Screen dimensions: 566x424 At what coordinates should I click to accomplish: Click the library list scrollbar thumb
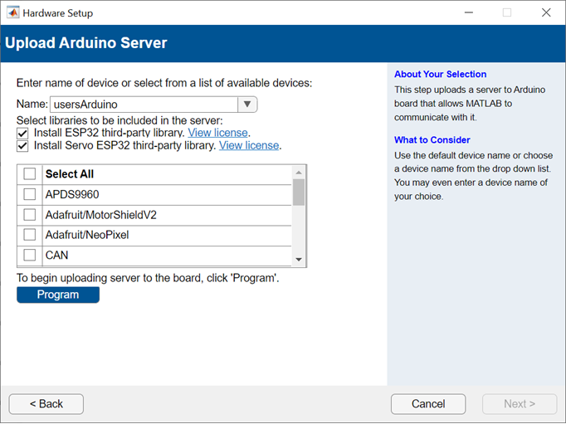[x=299, y=192]
